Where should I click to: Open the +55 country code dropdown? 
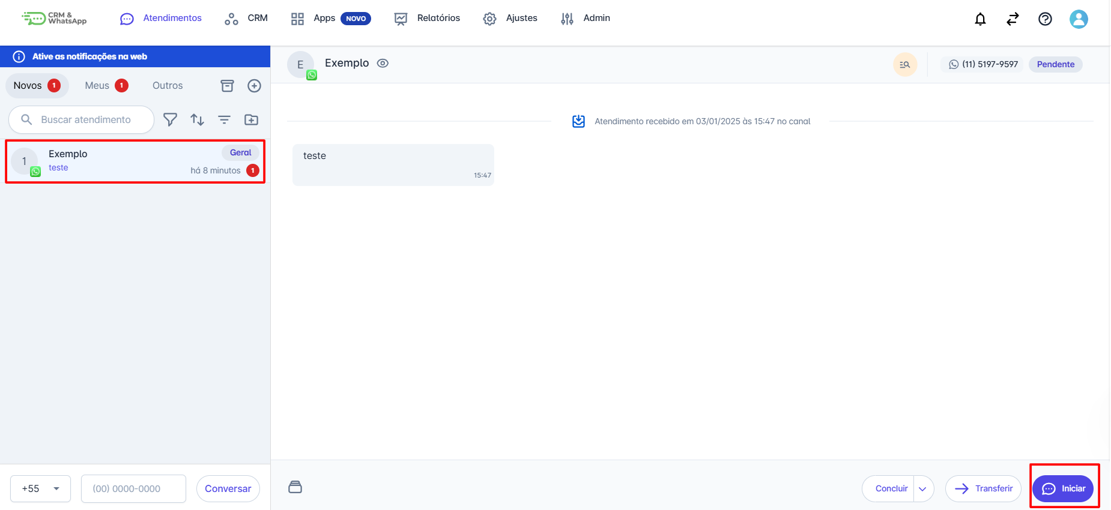tap(40, 489)
